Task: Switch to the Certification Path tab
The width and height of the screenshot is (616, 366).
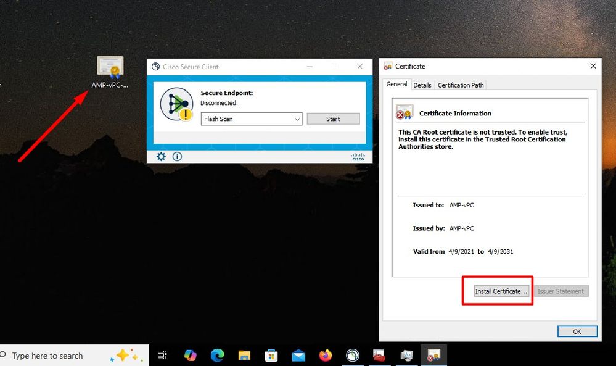Action: click(461, 85)
